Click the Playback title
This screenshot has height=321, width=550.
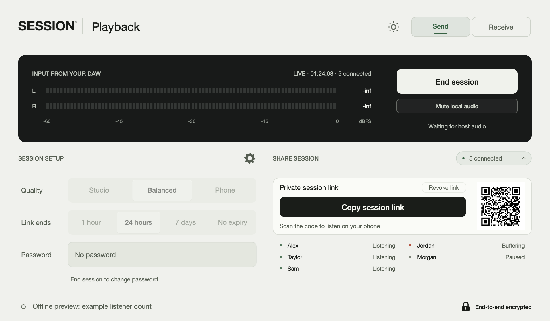pyautogui.click(x=116, y=27)
